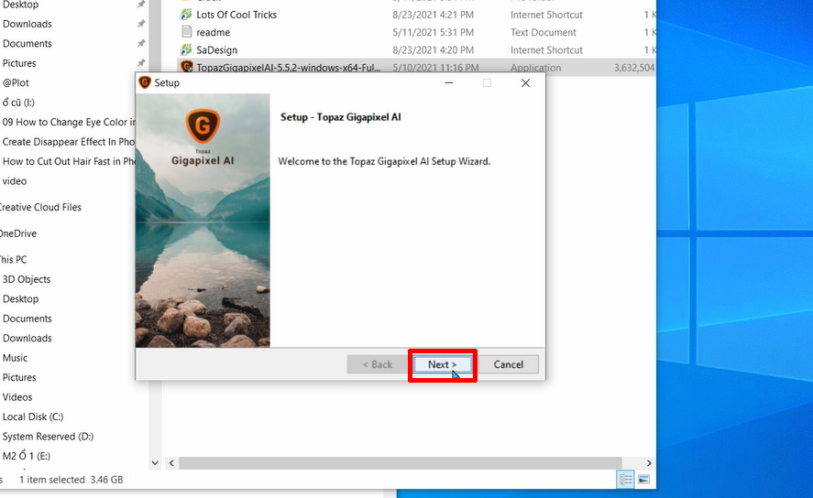Open pinned Pictures in Quick access
The image size is (813, 498).
[x=19, y=63]
